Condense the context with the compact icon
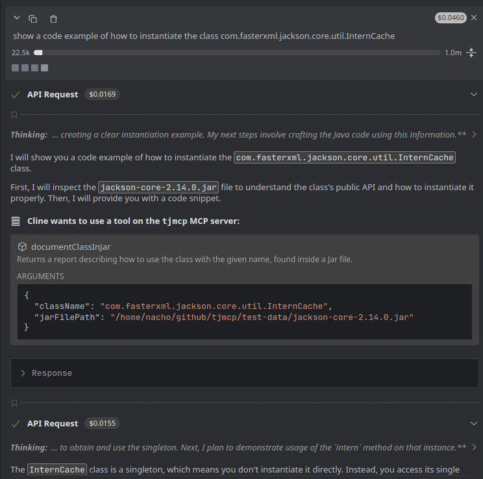The image size is (483, 479). (471, 53)
